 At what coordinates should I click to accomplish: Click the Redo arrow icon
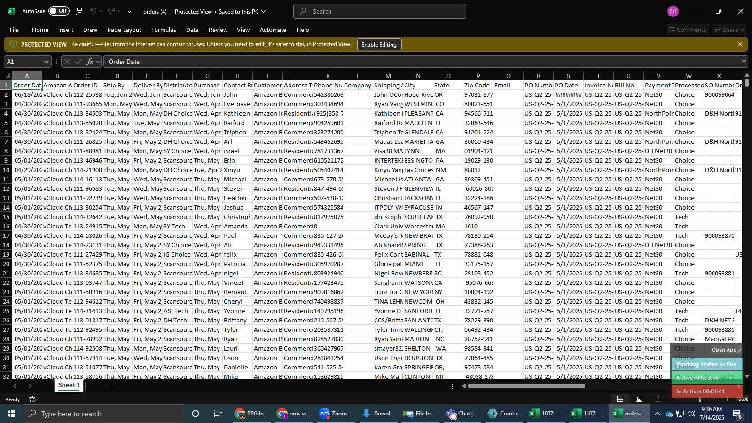pos(111,11)
